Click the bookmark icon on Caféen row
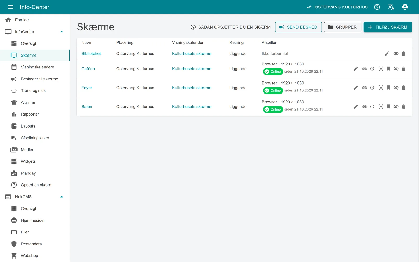419x262 pixels. 388,69
